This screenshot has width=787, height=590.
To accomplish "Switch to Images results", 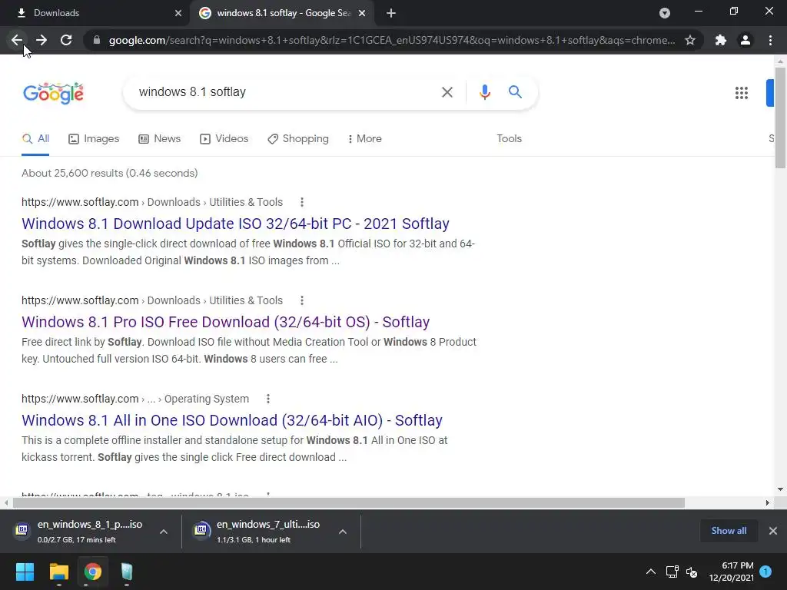I will (x=94, y=139).
